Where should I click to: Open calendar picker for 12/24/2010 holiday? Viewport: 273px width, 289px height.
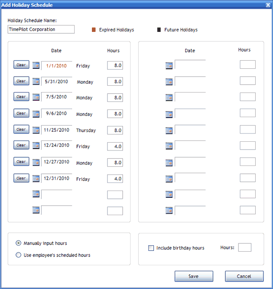coord(36,146)
